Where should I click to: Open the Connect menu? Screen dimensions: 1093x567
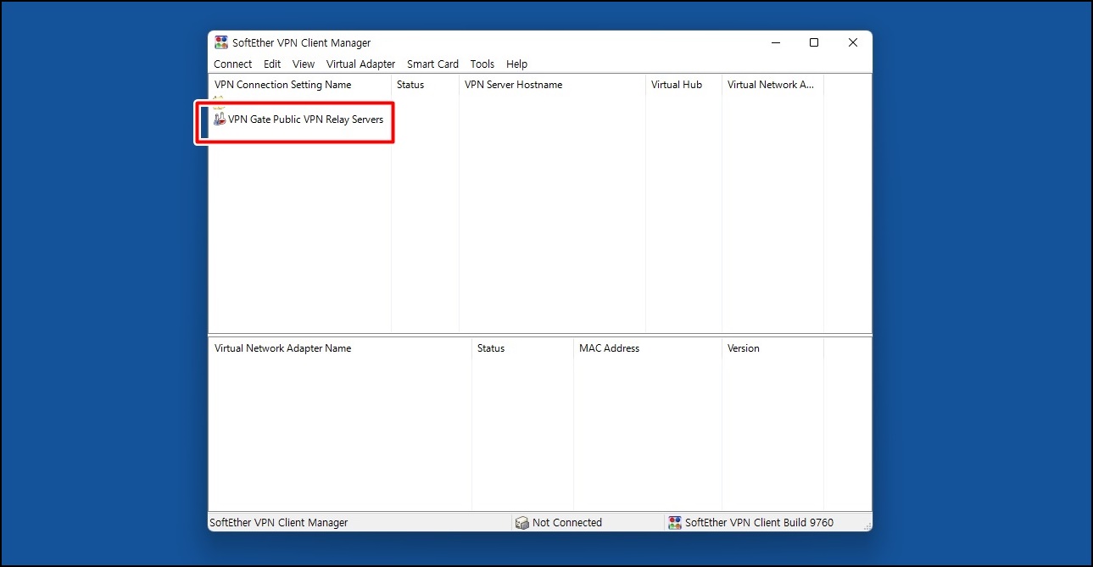pyautogui.click(x=232, y=64)
